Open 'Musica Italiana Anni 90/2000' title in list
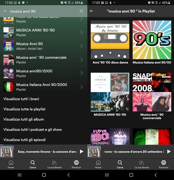This screenshot has width=174, height=180. coord(42,85)
